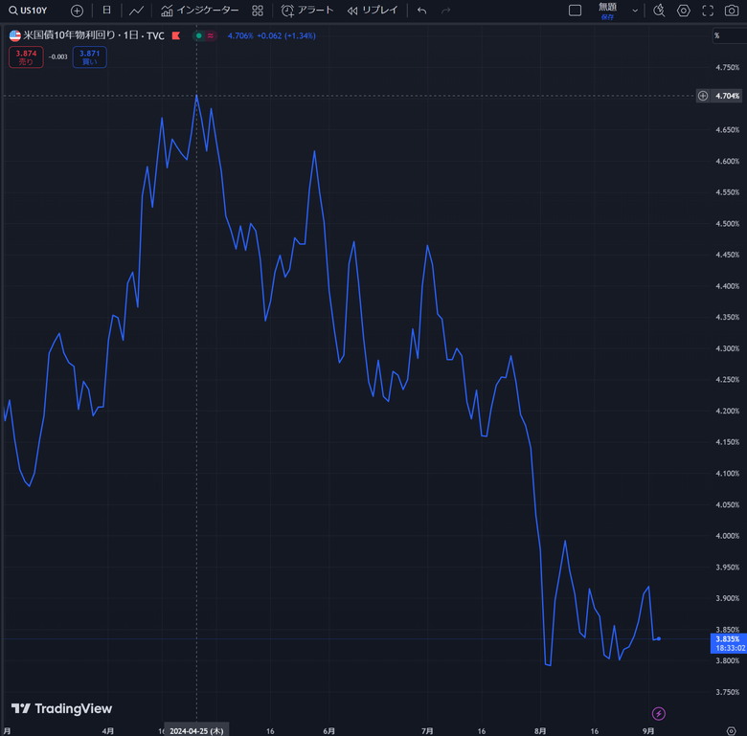Toggle the % percent price scale
747x736 pixels.
tap(716, 35)
